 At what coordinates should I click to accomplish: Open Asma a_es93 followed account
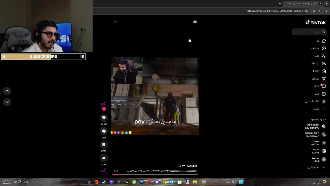click(x=319, y=151)
